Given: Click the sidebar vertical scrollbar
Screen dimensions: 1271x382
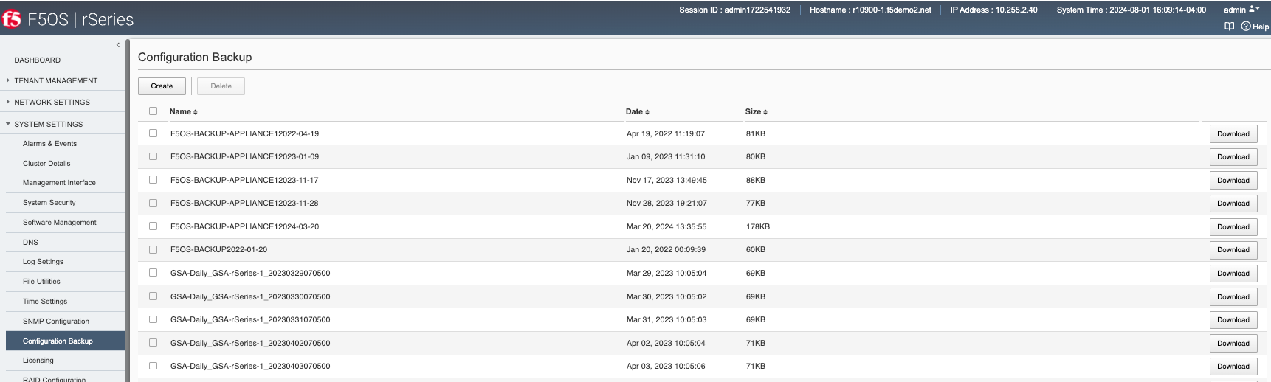Looking at the screenshot, I should click(x=128, y=210).
